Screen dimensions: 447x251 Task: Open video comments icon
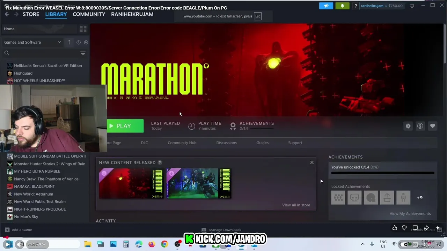click(x=415, y=228)
